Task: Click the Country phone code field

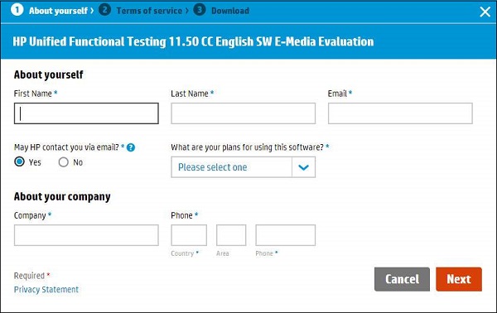Action: point(189,235)
